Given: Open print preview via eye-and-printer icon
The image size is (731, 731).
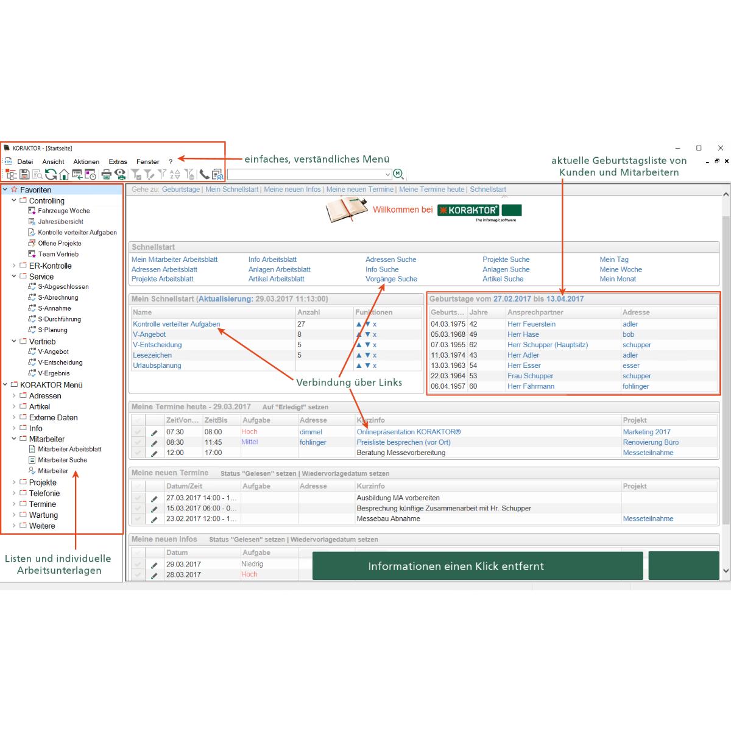Looking at the screenshot, I should (120, 175).
